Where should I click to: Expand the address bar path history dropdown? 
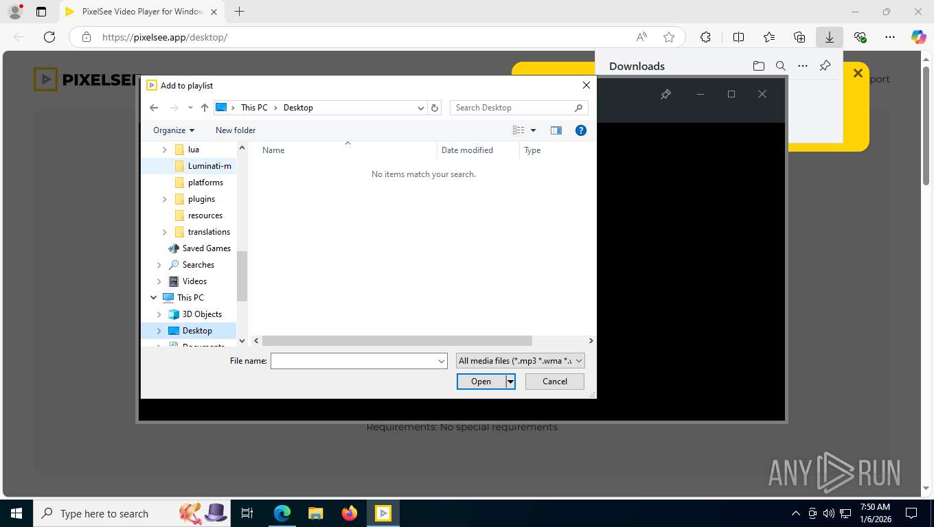(x=421, y=108)
